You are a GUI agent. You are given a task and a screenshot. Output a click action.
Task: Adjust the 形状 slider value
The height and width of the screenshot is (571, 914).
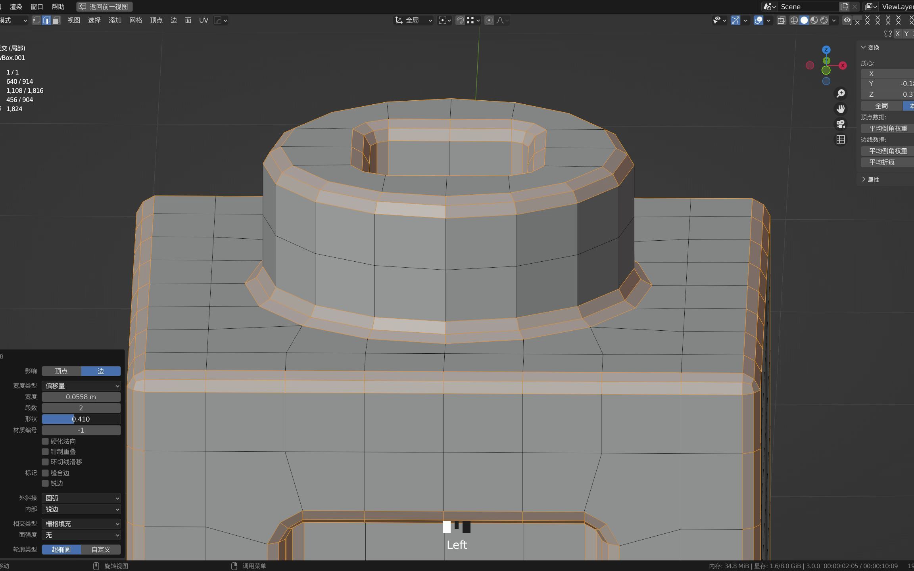click(x=81, y=419)
